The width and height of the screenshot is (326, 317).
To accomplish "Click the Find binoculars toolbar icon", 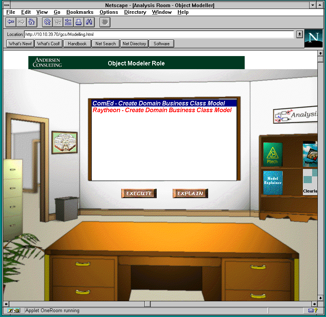I will point(89,22).
